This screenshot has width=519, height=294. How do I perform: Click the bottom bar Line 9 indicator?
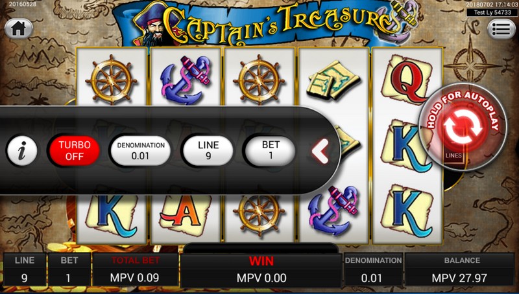tap(25, 270)
